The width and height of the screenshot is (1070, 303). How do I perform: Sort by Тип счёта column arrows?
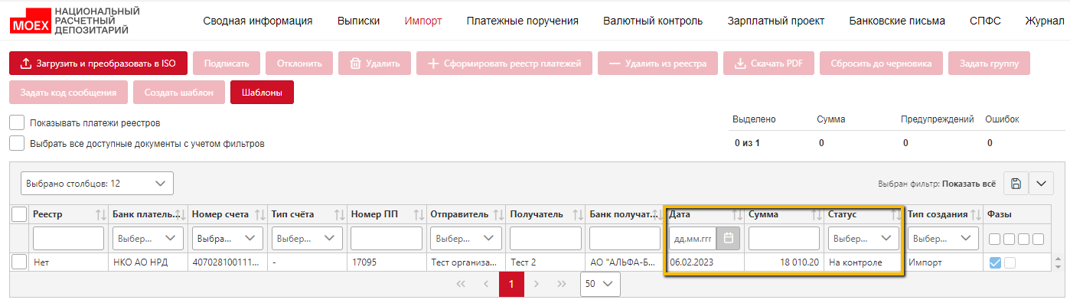point(339,215)
